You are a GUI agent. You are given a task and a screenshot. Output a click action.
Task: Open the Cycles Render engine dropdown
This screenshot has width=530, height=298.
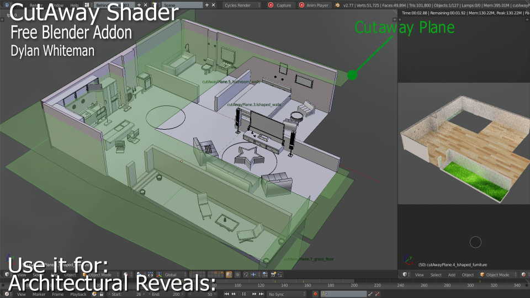(242, 5)
